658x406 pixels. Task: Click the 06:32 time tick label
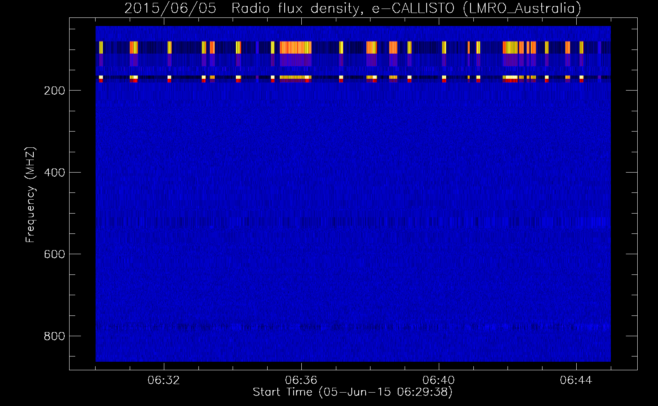(164, 380)
